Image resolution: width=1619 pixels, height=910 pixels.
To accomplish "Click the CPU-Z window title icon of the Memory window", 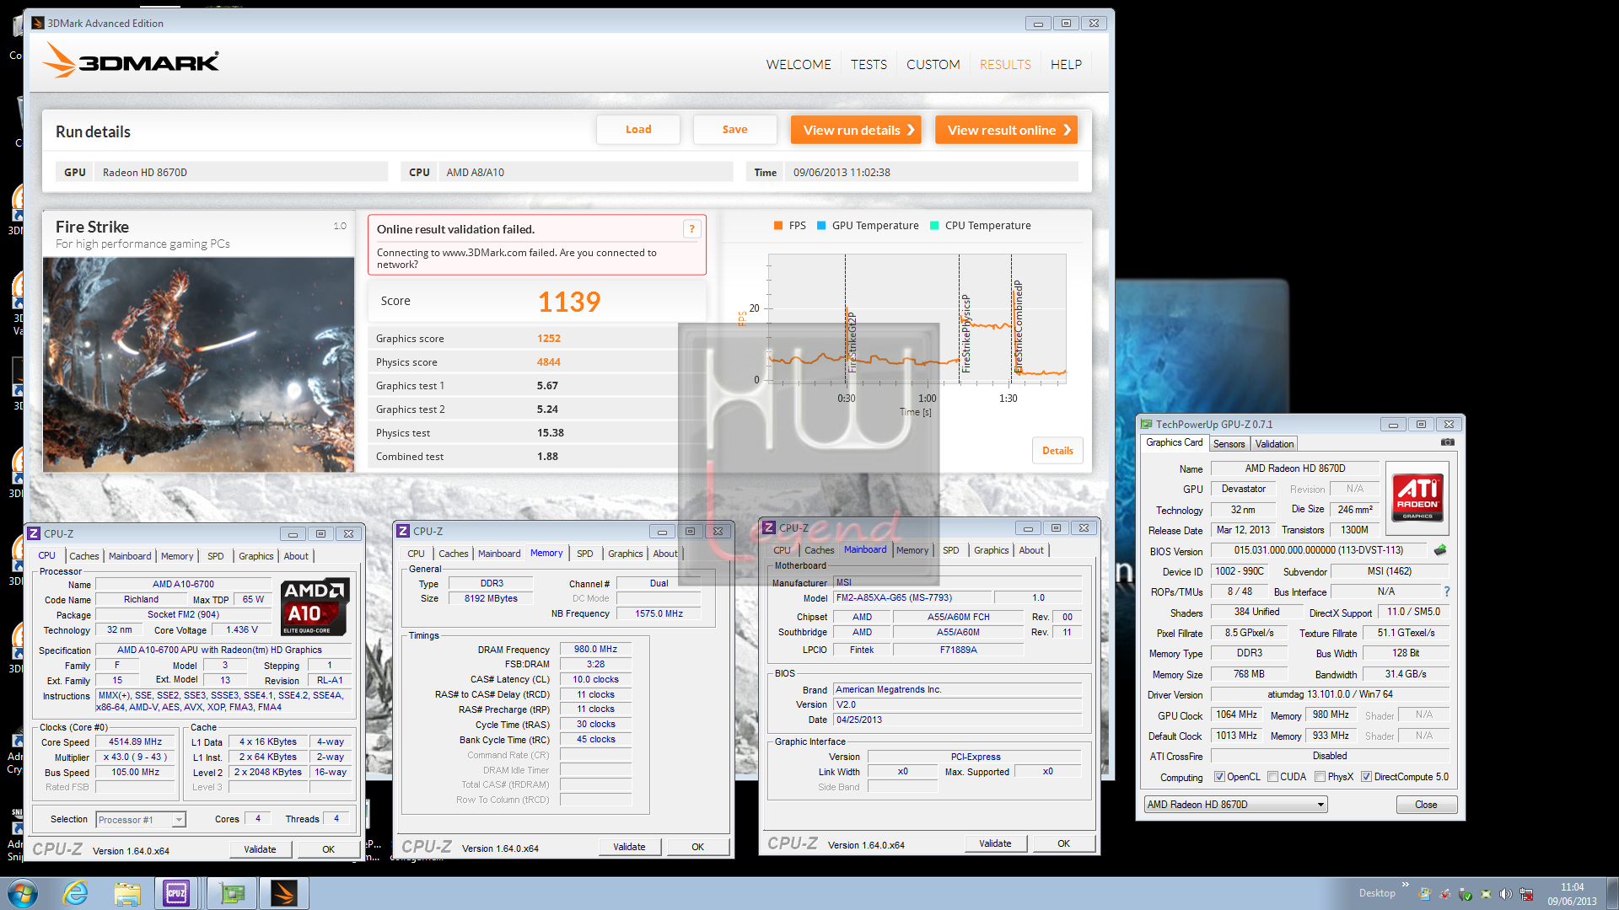I will (403, 531).
